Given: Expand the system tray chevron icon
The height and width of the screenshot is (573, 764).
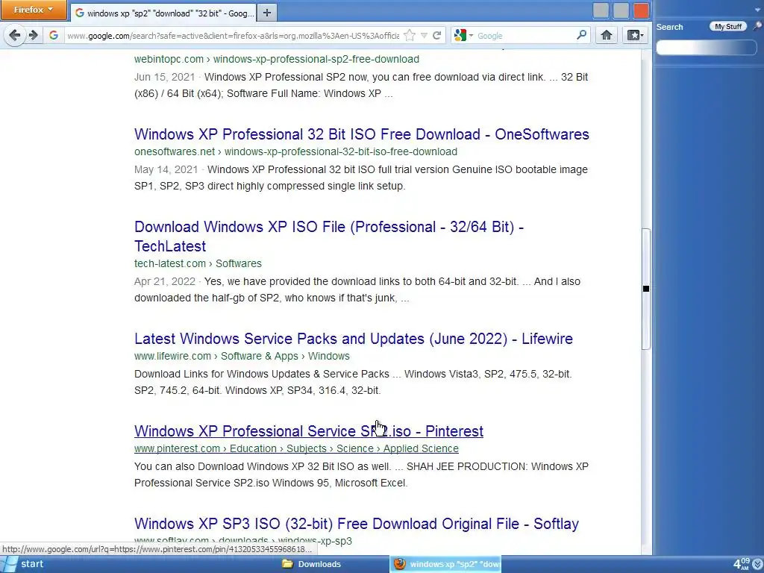Looking at the screenshot, I should pyautogui.click(x=757, y=564).
